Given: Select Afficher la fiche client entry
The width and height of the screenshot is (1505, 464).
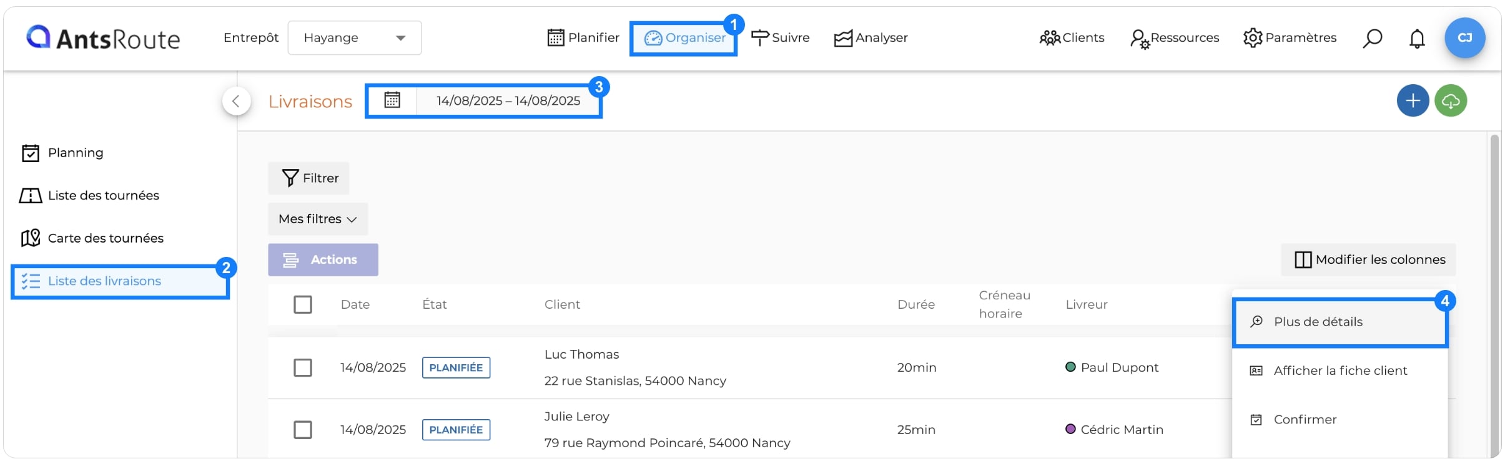Looking at the screenshot, I should tap(1340, 370).
